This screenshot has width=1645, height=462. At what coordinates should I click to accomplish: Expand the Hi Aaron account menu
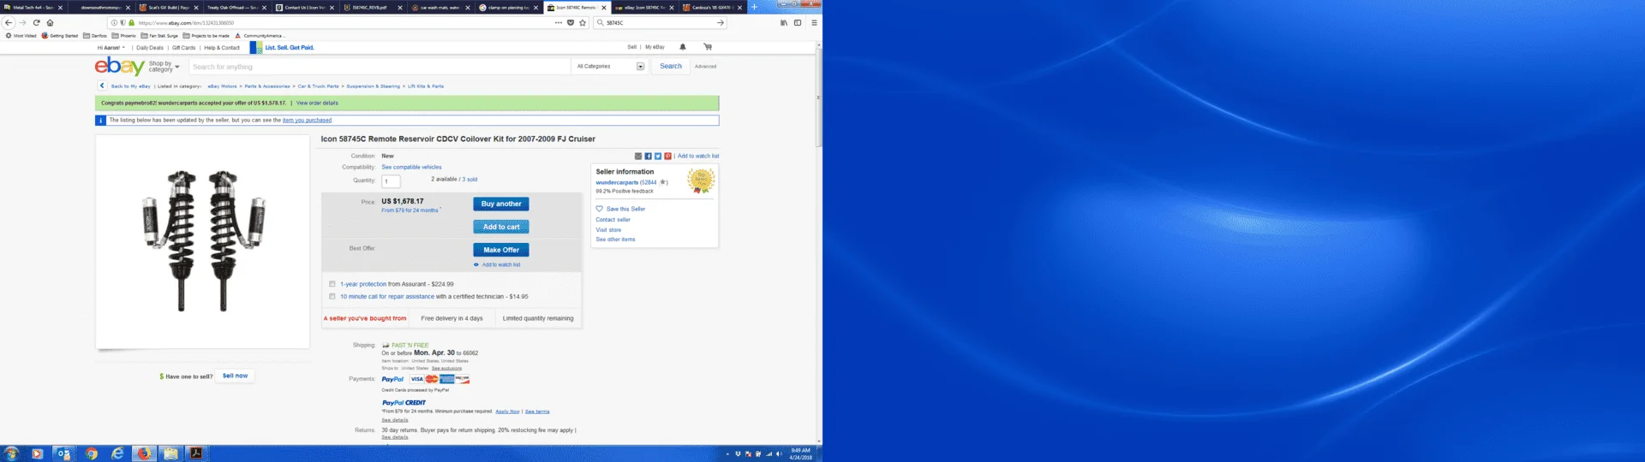pos(111,48)
